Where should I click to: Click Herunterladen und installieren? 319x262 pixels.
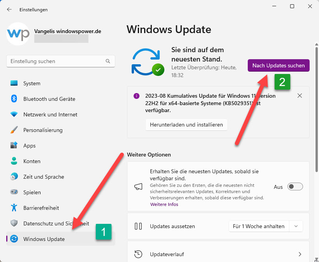coord(186,125)
